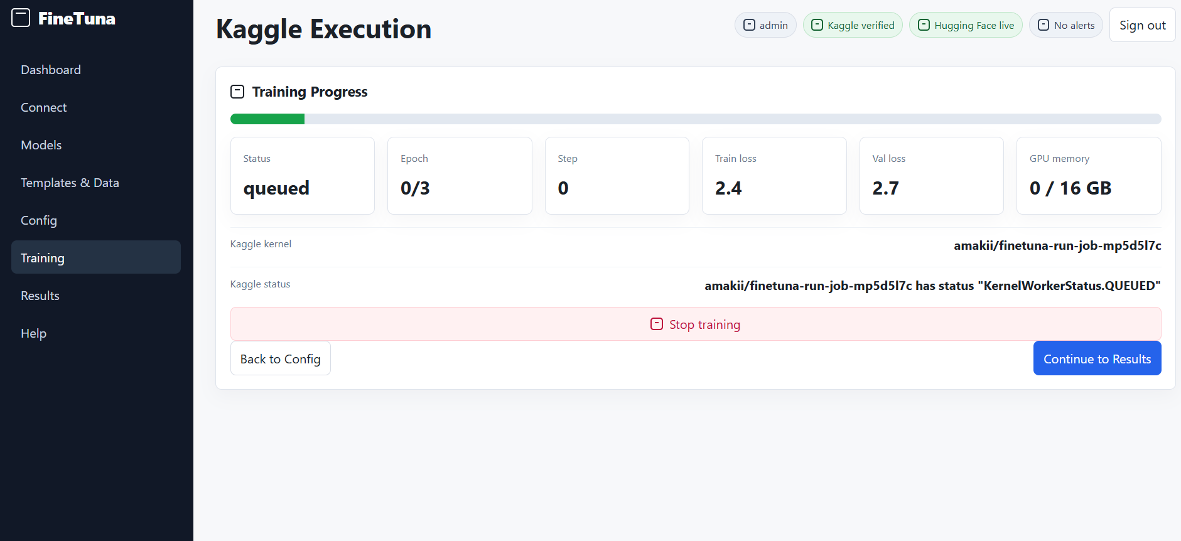Open the Models section
The image size is (1181, 541).
[x=96, y=145]
